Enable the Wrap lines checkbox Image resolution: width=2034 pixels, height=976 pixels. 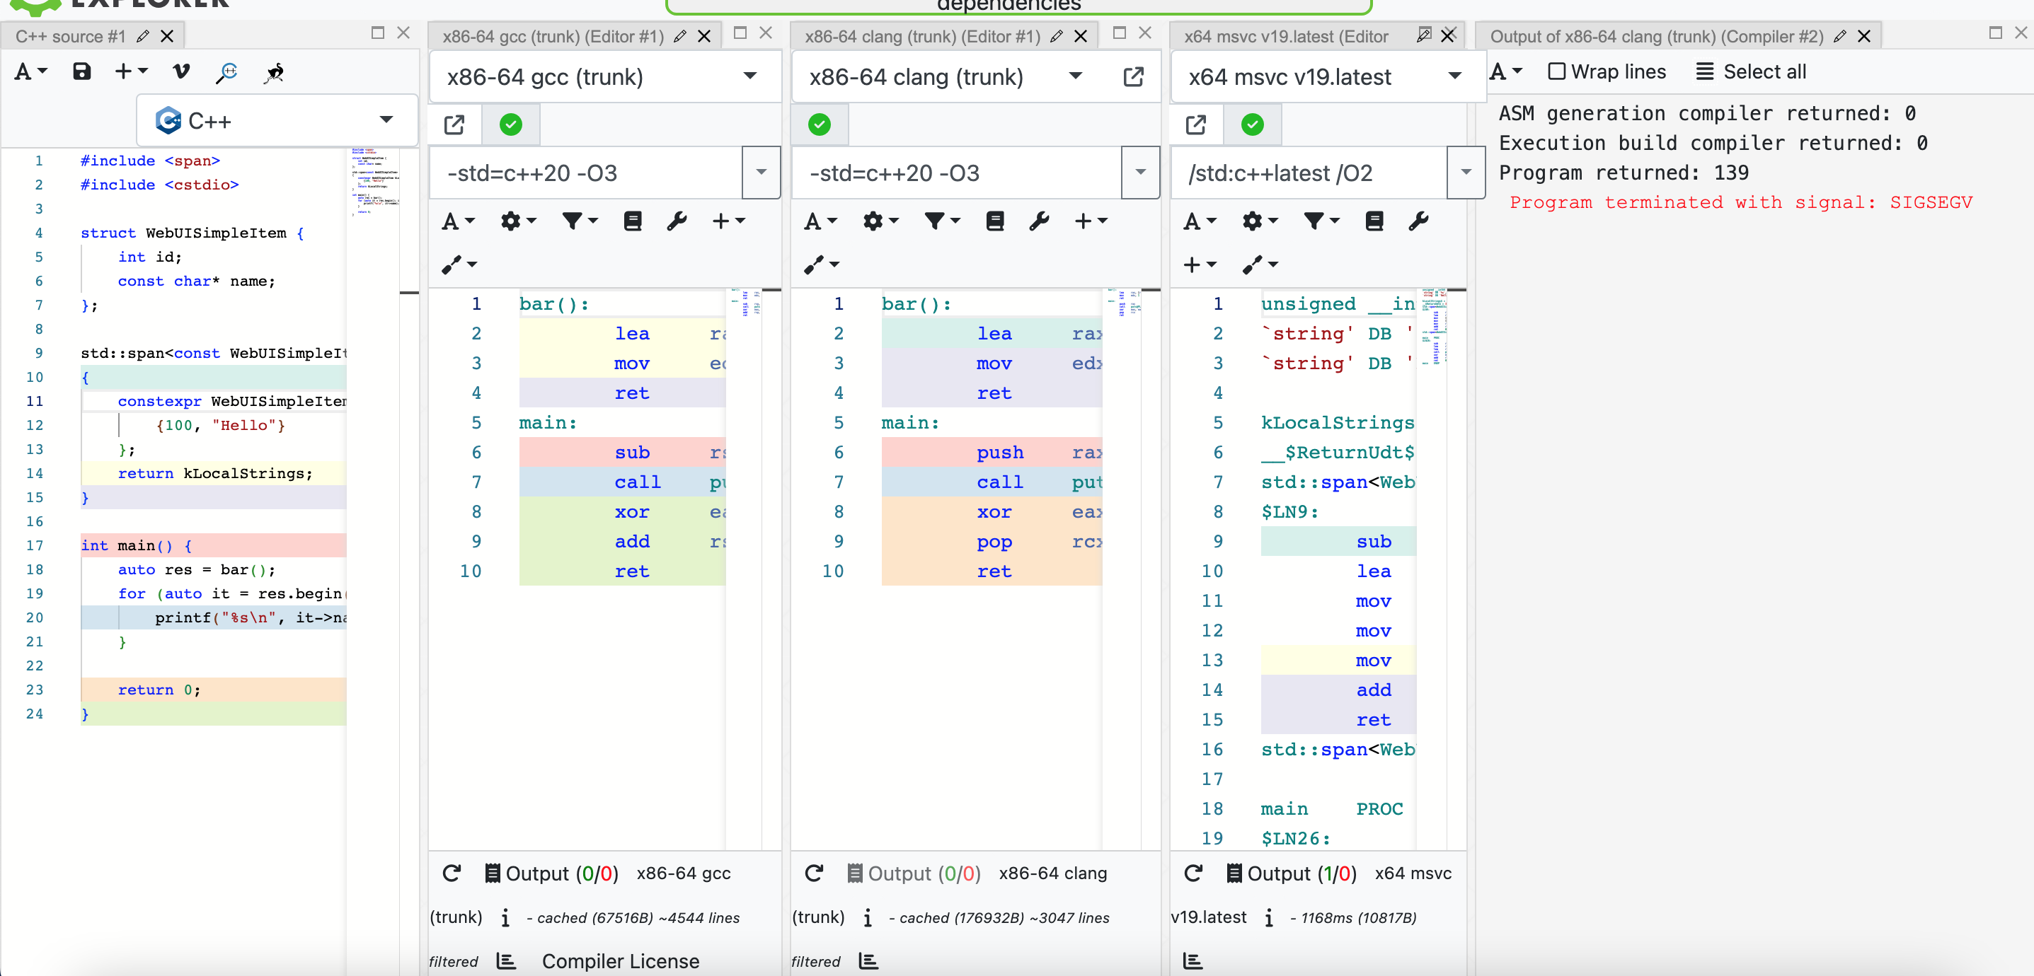1556,71
